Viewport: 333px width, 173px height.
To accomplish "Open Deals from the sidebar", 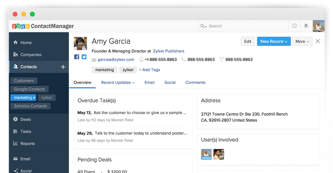I will click(25, 119).
